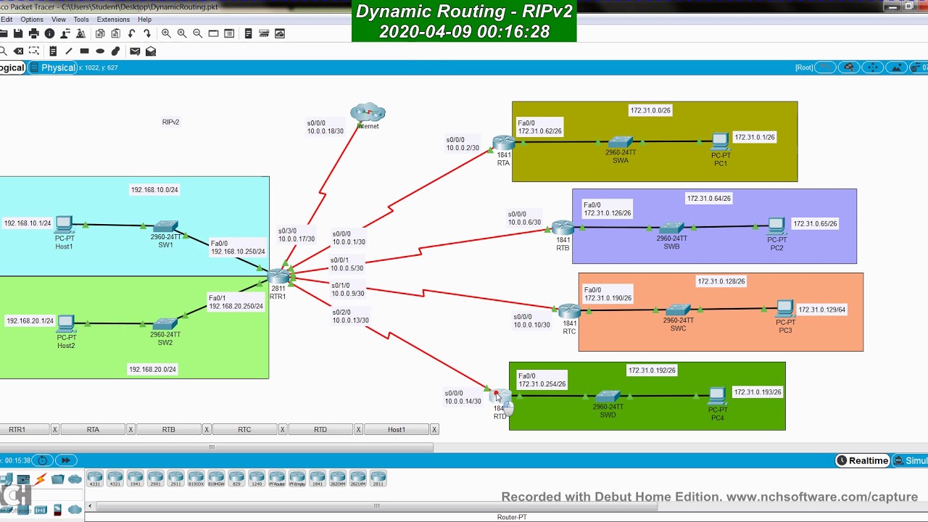Open the Options menu
This screenshot has height=522, width=928.
point(32,20)
